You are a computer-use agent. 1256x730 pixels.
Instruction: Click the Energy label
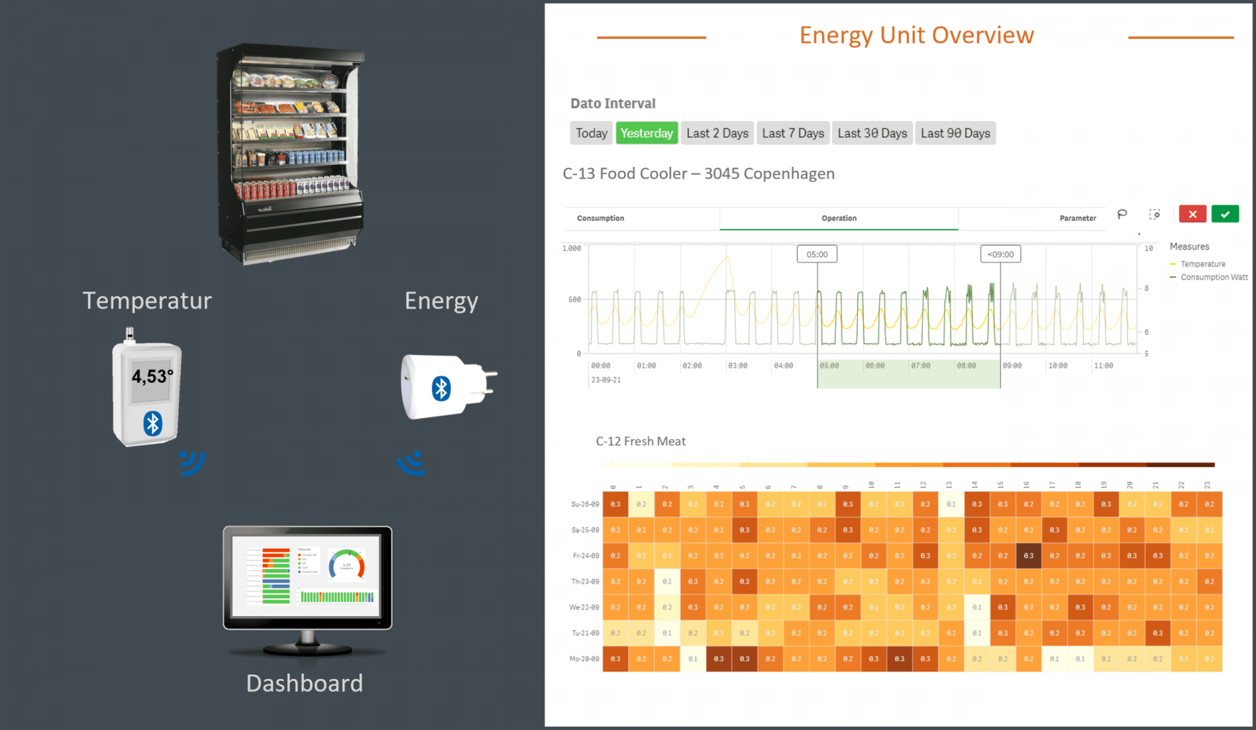tap(441, 302)
